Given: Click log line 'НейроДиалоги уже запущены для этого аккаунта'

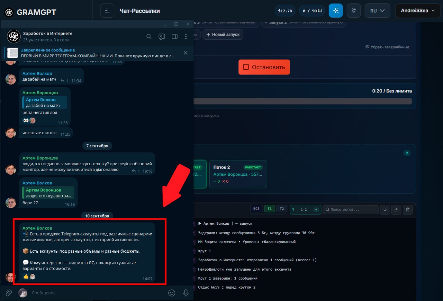Looking at the screenshot, I should pyautogui.click(x=245, y=269).
